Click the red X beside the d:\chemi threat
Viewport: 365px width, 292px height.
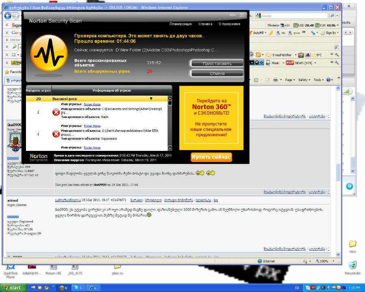pyautogui.click(x=56, y=134)
